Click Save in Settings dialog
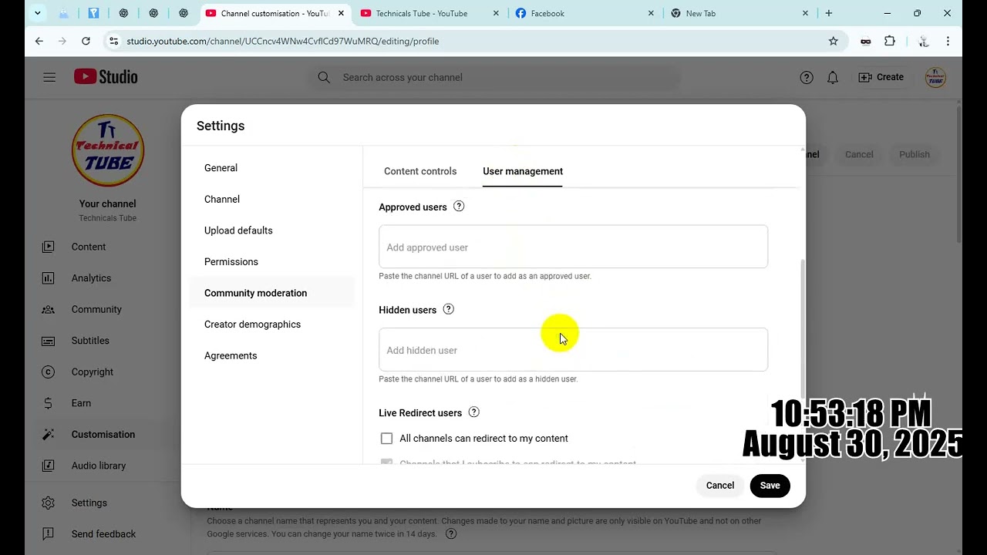The height and width of the screenshot is (555, 987). tap(770, 486)
